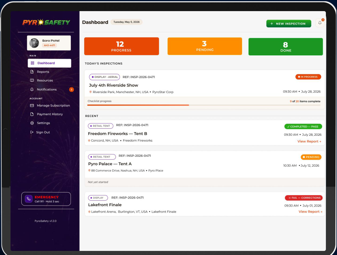Click the Reports document icon
Image resolution: width=337 pixels, height=255 pixels.
coord(32,72)
